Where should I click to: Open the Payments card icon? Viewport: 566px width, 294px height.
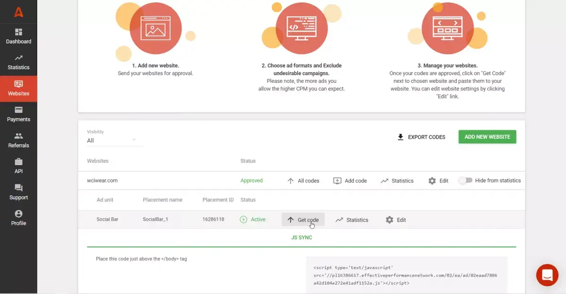tap(18, 110)
